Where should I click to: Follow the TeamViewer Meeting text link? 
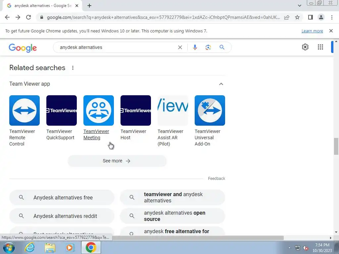click(96, 135)
